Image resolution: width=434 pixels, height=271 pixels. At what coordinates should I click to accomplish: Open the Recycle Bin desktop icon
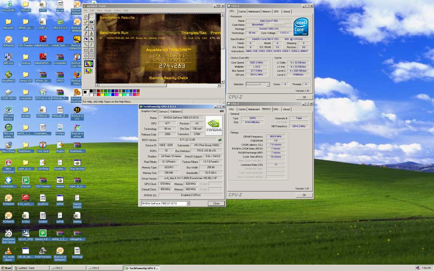click(8, 6)
